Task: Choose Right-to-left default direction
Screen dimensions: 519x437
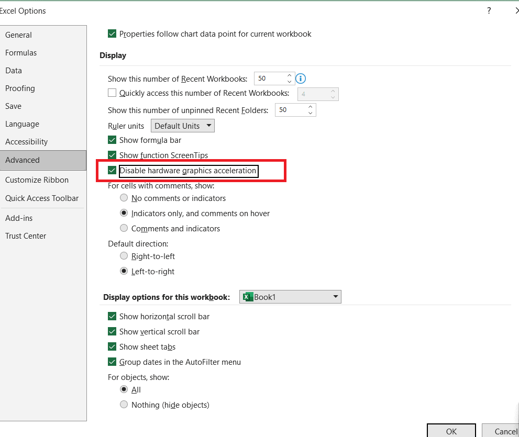Action: point(124,256)
